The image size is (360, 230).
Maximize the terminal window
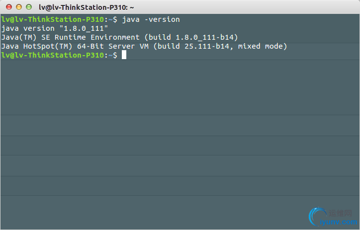[29, 7]
